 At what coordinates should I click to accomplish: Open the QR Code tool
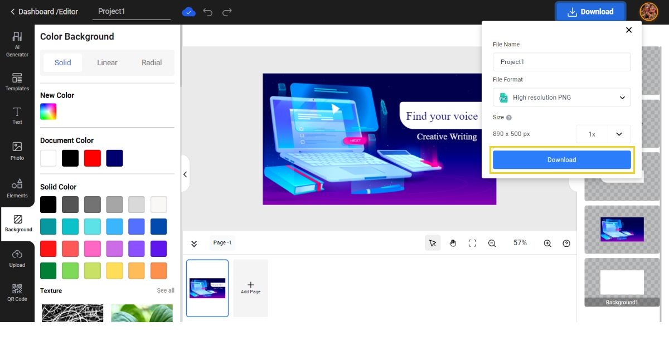(17, 292)
